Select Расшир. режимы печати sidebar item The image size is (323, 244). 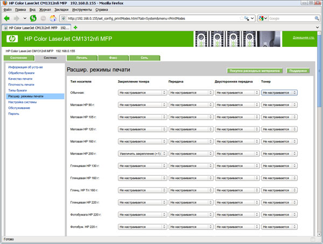(35, 96)
